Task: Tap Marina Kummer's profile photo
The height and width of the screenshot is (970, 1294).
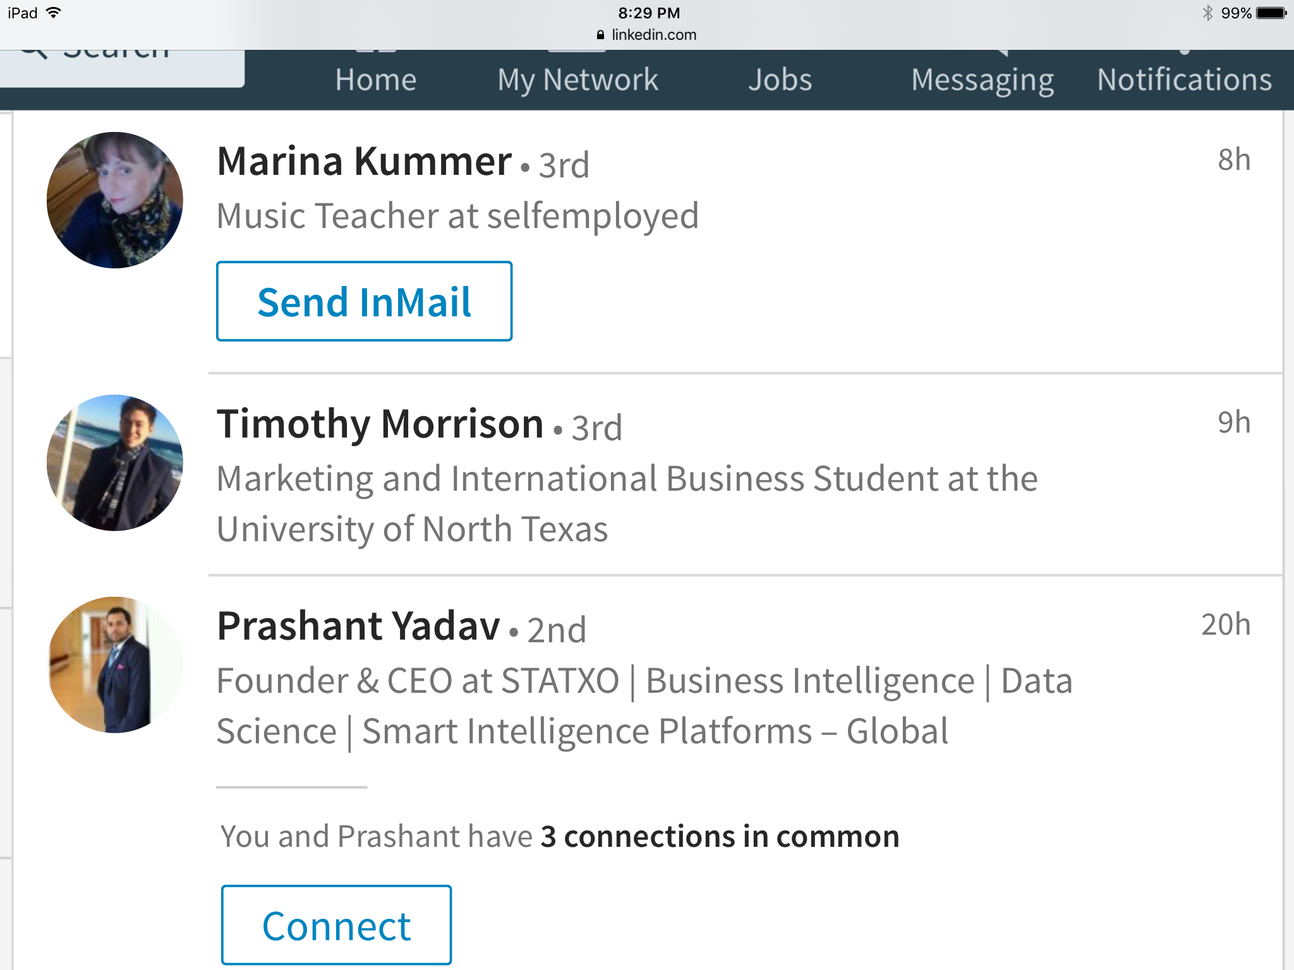Action: pyautogui.click(x=115, y=200)
